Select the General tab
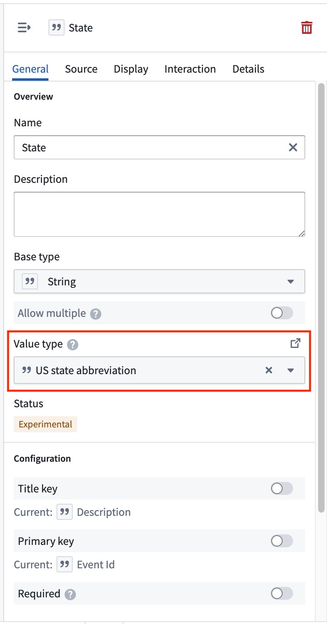Image resolution: width=327 pixels, height=624 pixels. click(x=30, y=69)
